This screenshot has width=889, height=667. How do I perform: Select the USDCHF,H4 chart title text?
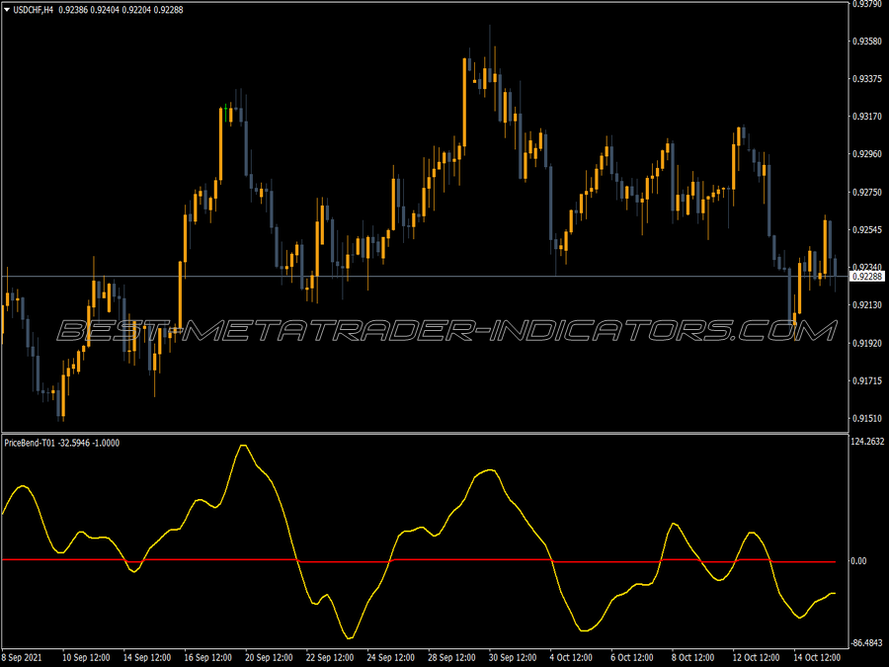pos(33,10)
